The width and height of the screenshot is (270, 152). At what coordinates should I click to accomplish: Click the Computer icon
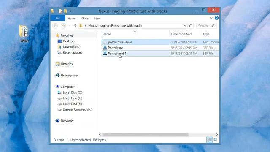57,87
